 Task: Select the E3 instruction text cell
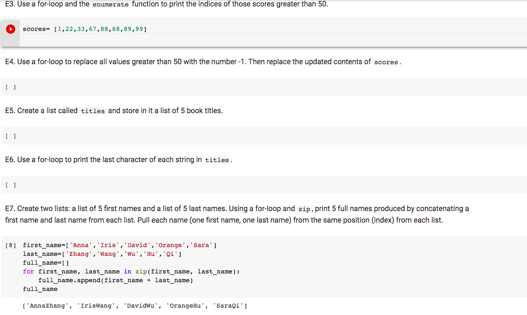[x=231, y=5]
